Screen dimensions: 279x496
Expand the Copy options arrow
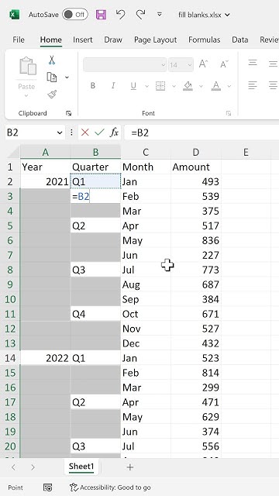tap(67, 77)
